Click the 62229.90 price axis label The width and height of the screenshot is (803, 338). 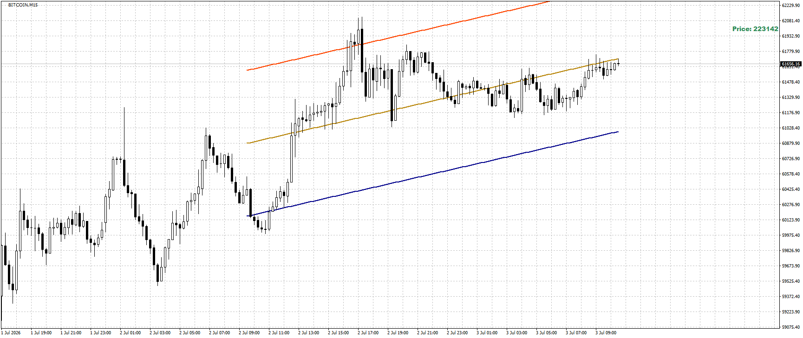point(791,6)
